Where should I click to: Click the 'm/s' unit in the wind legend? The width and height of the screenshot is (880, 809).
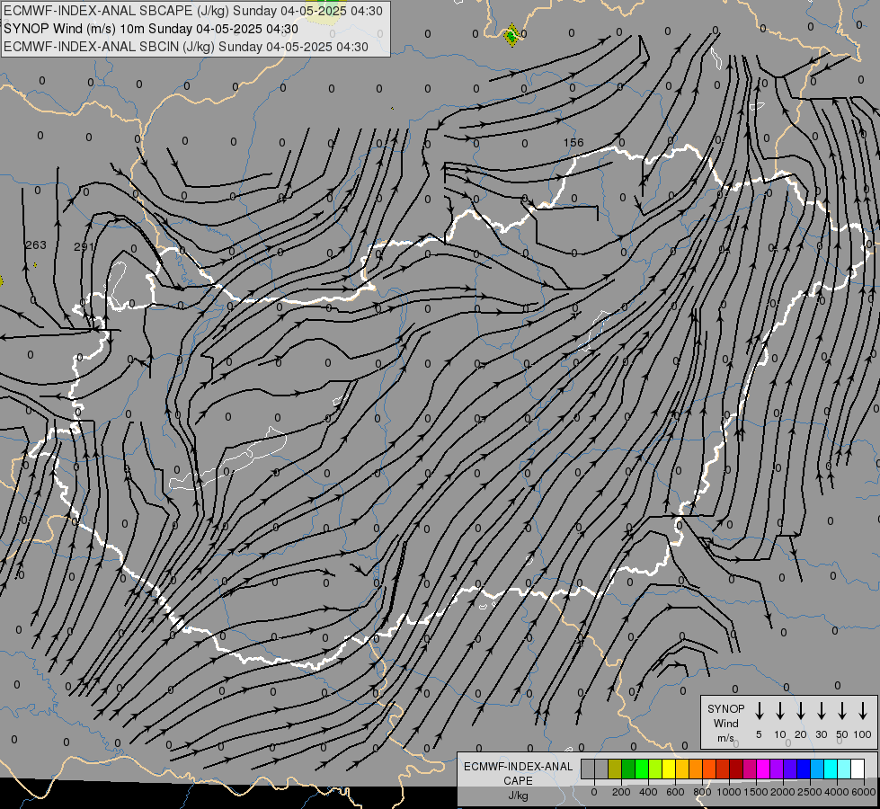725,738
